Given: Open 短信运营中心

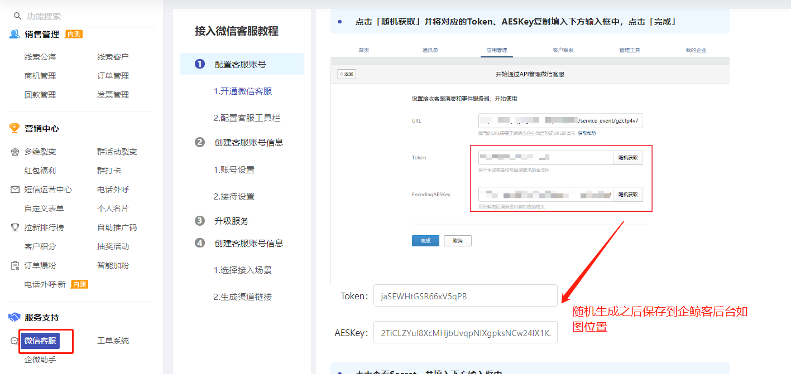Looking at the screenshot, I should (48, 190).
